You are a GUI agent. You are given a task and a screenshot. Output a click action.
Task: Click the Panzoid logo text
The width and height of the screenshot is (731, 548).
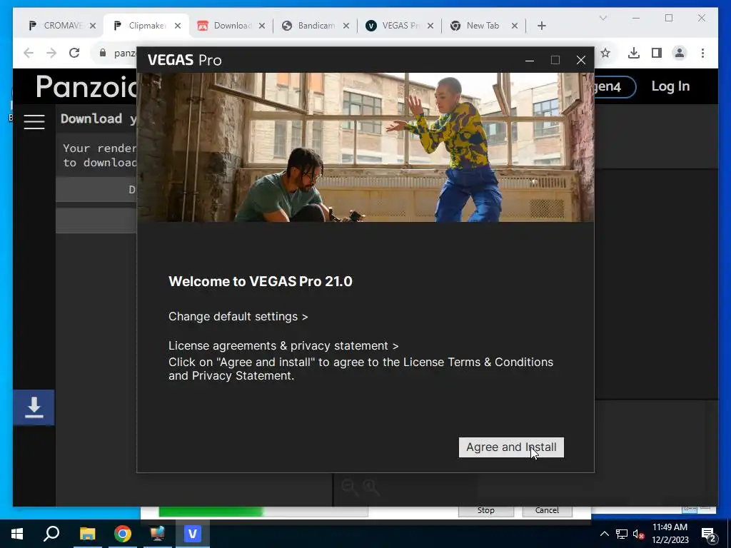click(86, 86)
